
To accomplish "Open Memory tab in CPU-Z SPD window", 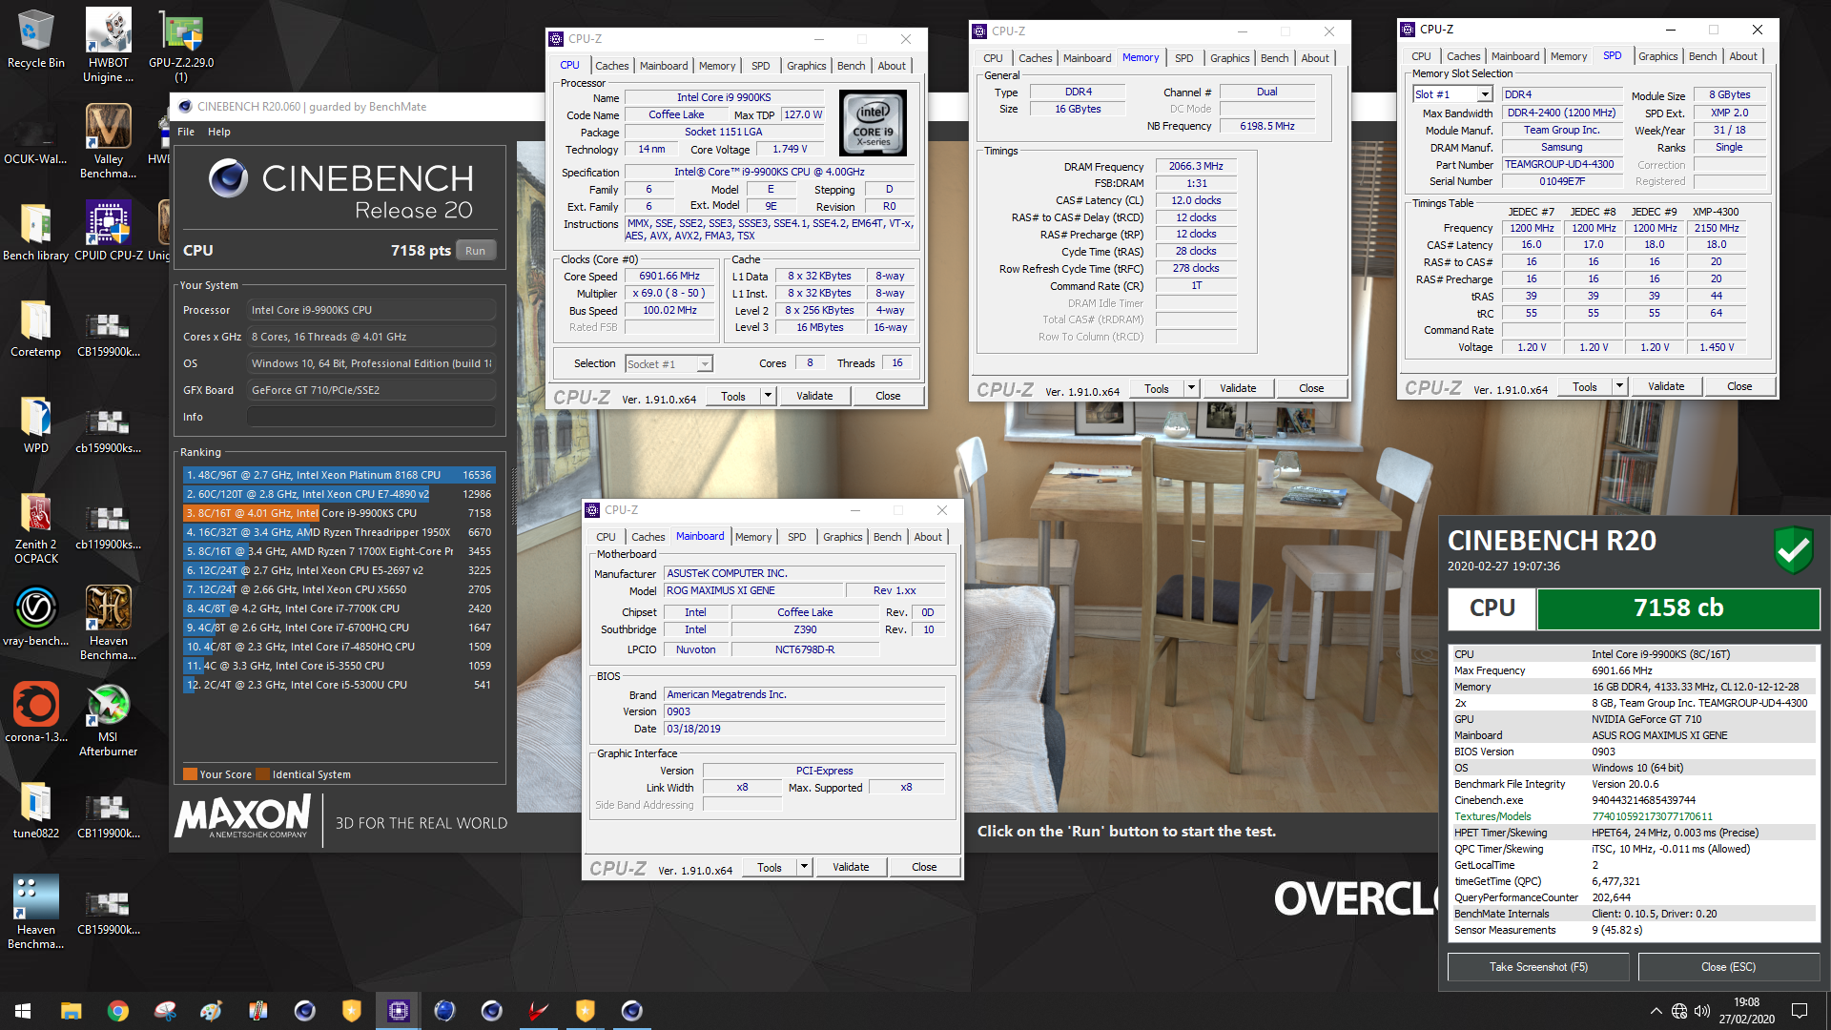I will click(1569, 56).
